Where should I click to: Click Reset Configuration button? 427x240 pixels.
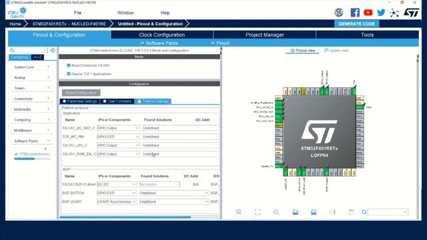(x=81, y=93)
